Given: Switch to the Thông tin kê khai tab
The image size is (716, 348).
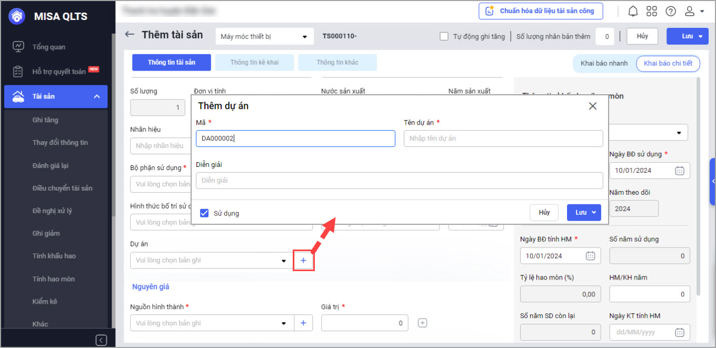Looking at the screenshot, I should point(254,62).
